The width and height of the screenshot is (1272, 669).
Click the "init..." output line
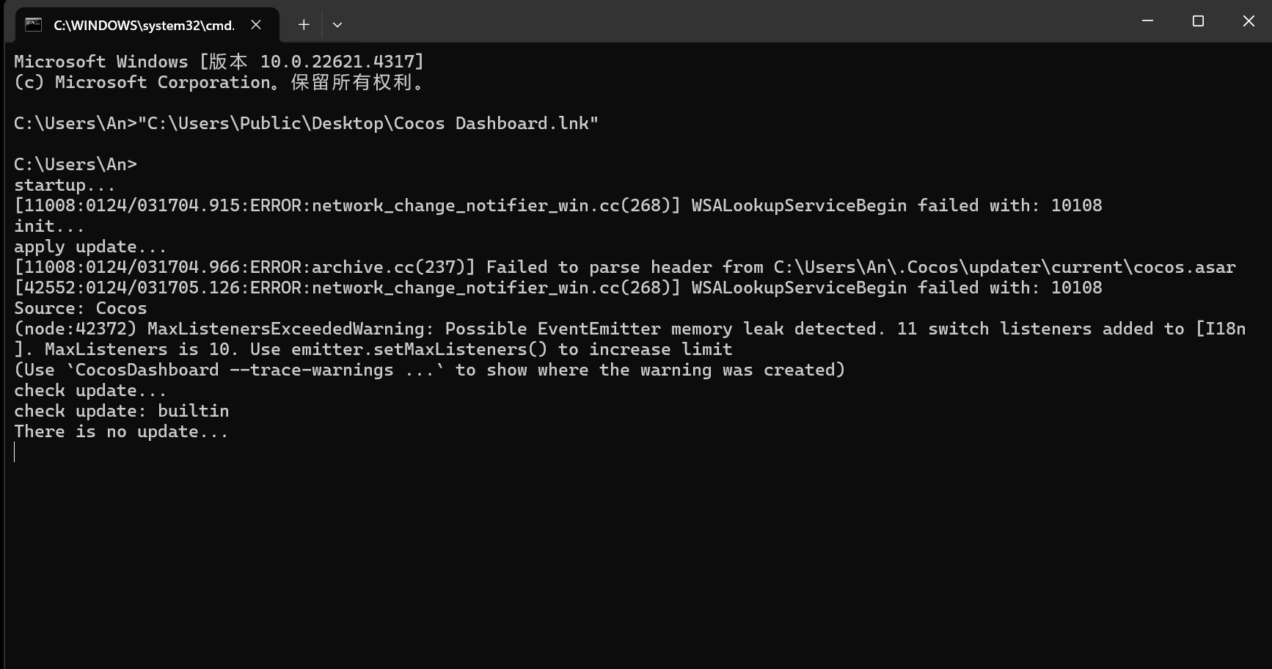49,226
